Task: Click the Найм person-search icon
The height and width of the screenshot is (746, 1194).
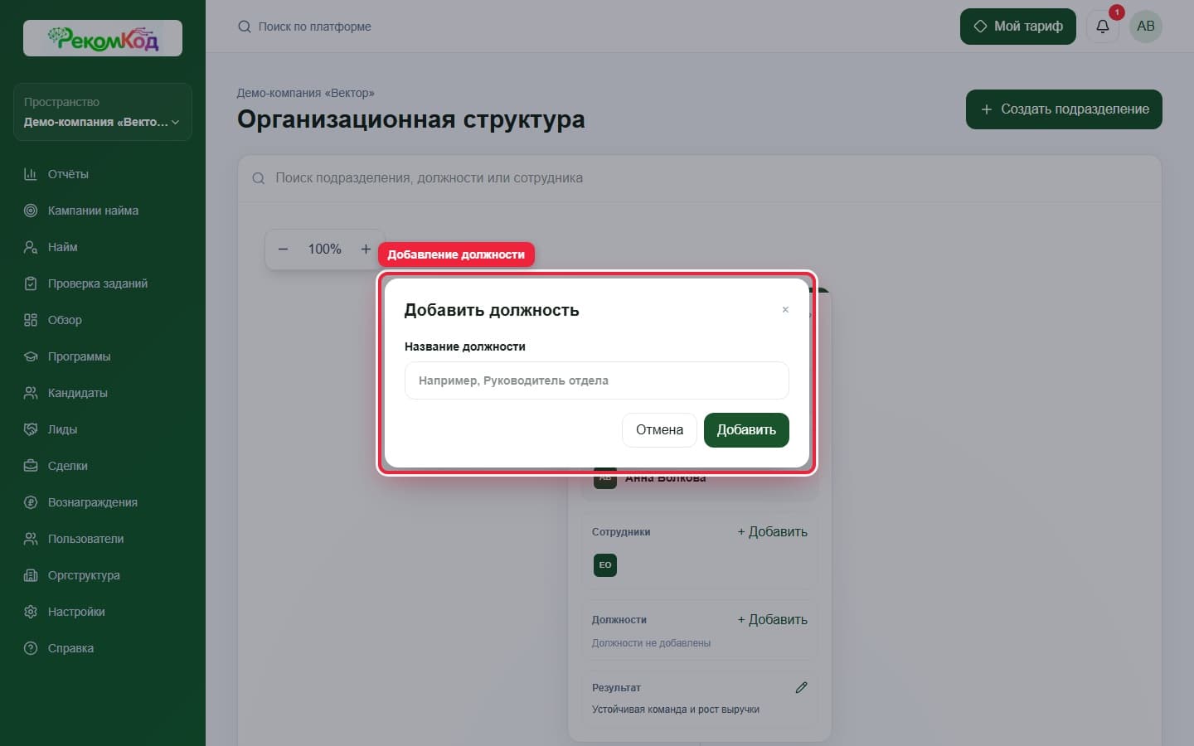Action: [31, 247]
